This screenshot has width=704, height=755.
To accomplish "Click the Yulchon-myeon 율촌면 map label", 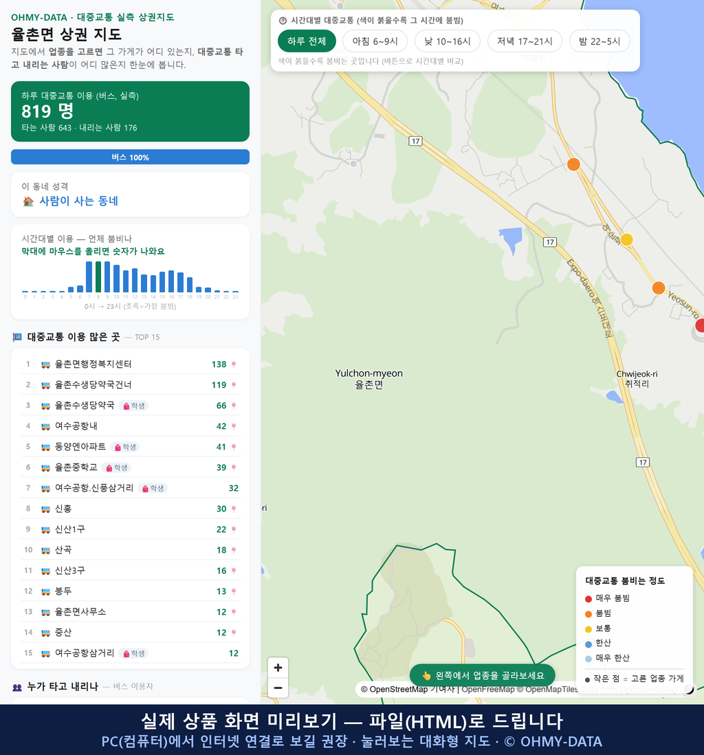I will 369,379.
